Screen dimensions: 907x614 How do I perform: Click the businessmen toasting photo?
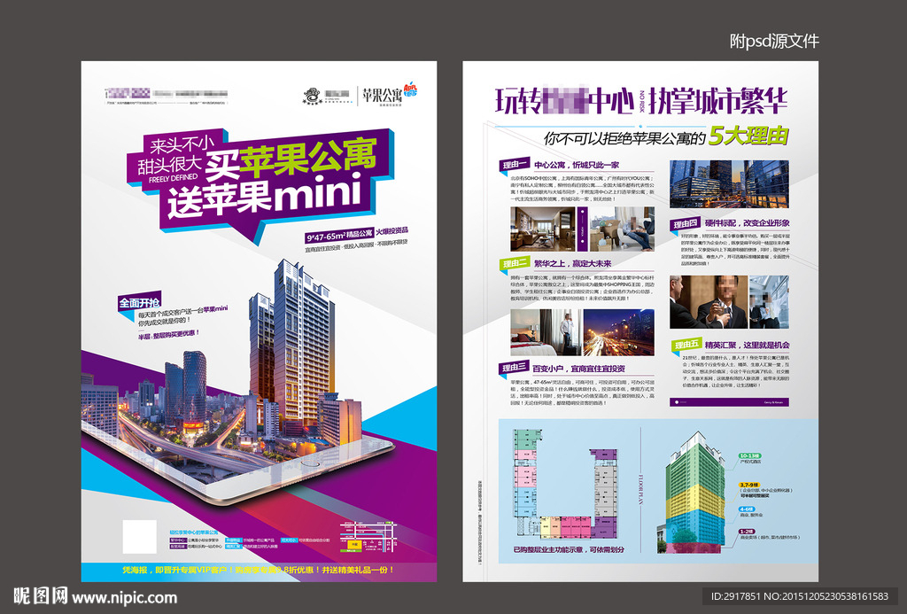point(709,302)
